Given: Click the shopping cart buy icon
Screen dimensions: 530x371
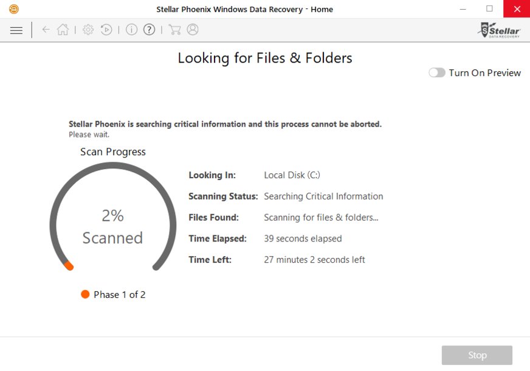Looking at the screenshot, I should (174, 30).
